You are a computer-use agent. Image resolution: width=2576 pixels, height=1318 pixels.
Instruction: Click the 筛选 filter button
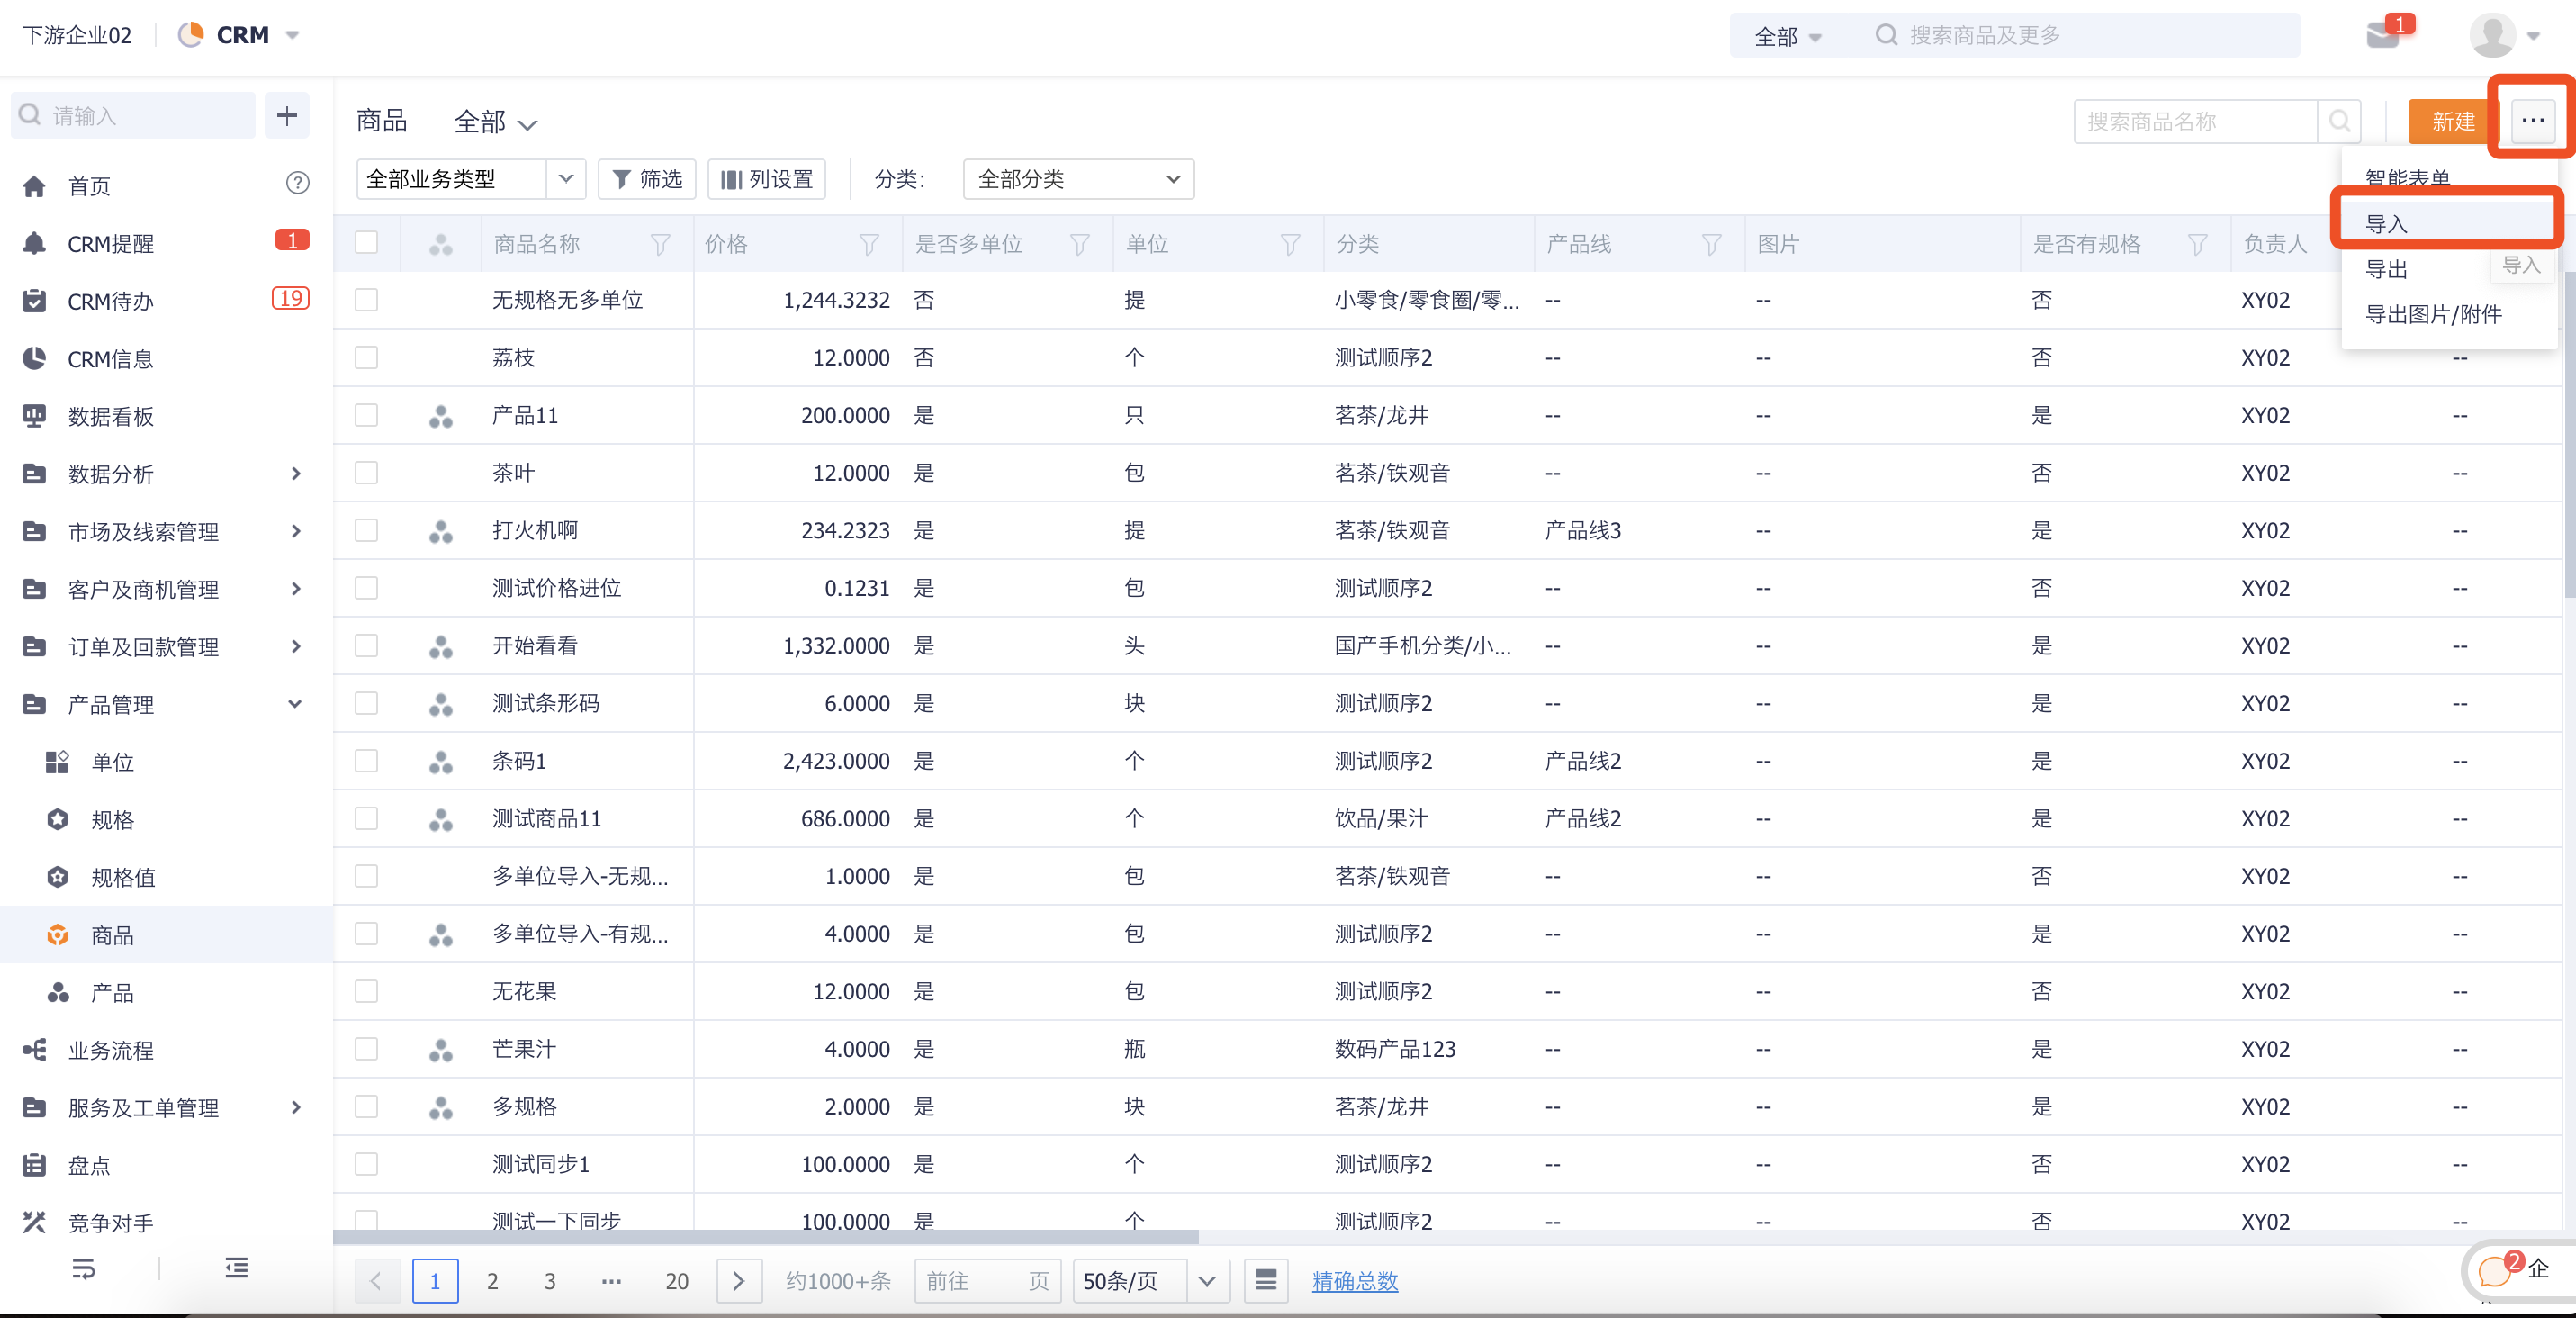coord(646,179)
